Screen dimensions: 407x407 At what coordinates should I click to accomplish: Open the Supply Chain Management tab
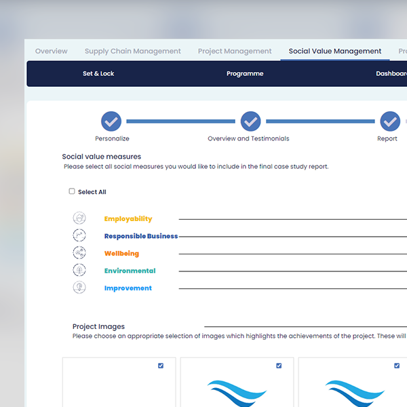click(x=133, y=51)
